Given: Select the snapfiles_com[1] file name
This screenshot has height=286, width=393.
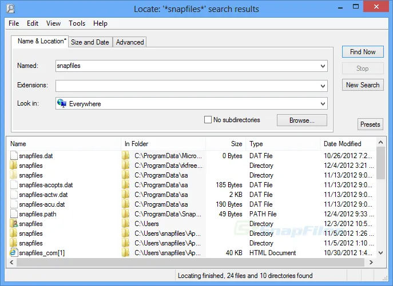Looking at the screenshot, I should coord(42,253).
